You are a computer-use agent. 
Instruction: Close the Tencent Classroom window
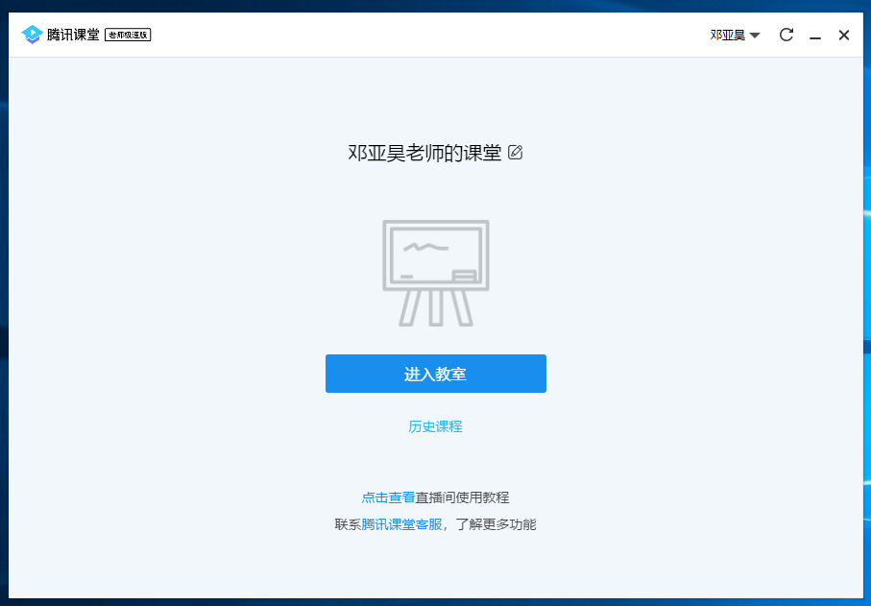click(x=844, y=36)
